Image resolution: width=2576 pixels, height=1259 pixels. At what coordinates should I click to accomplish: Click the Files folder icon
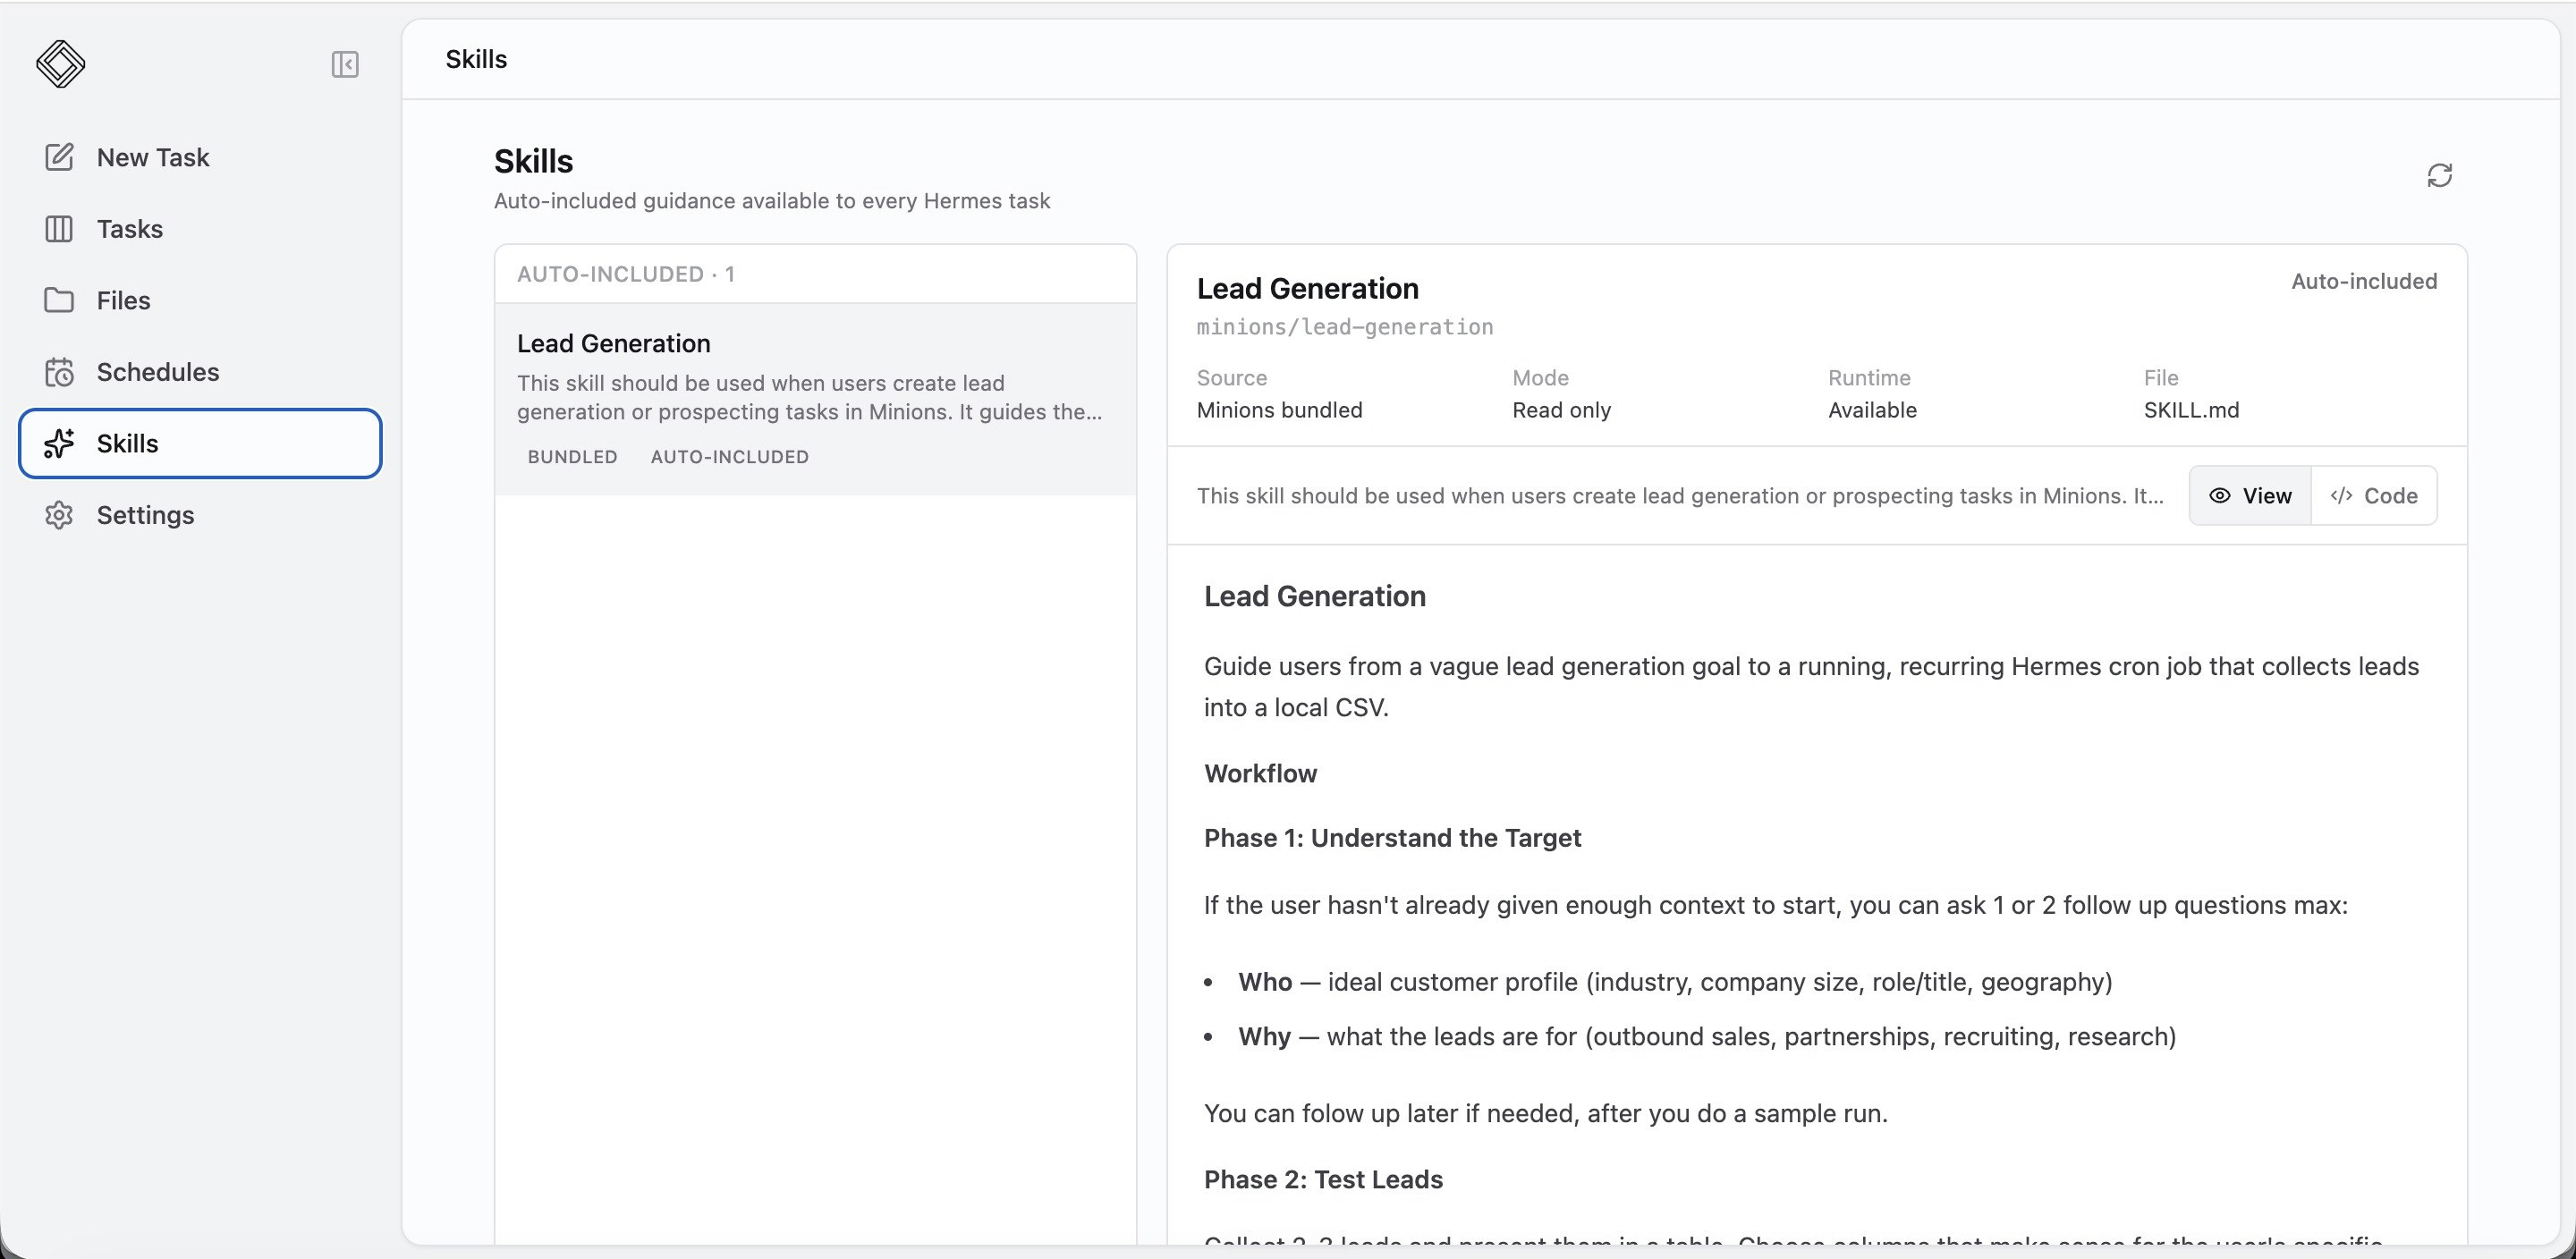[59, 300]
